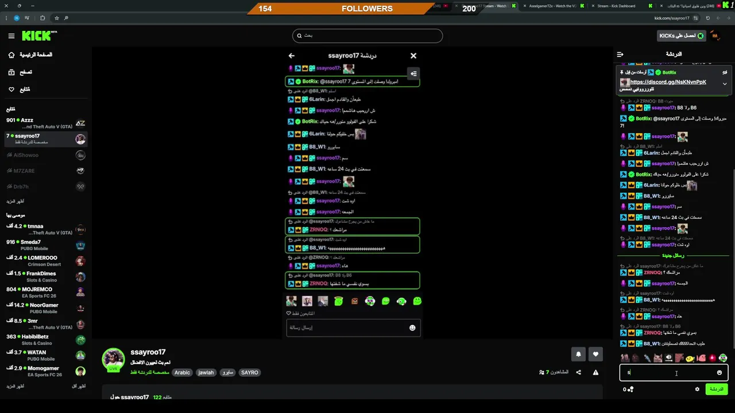Open LOMEROOO Crimson Desert channel
The image size is (735, 413).
(x=45, y=261)
